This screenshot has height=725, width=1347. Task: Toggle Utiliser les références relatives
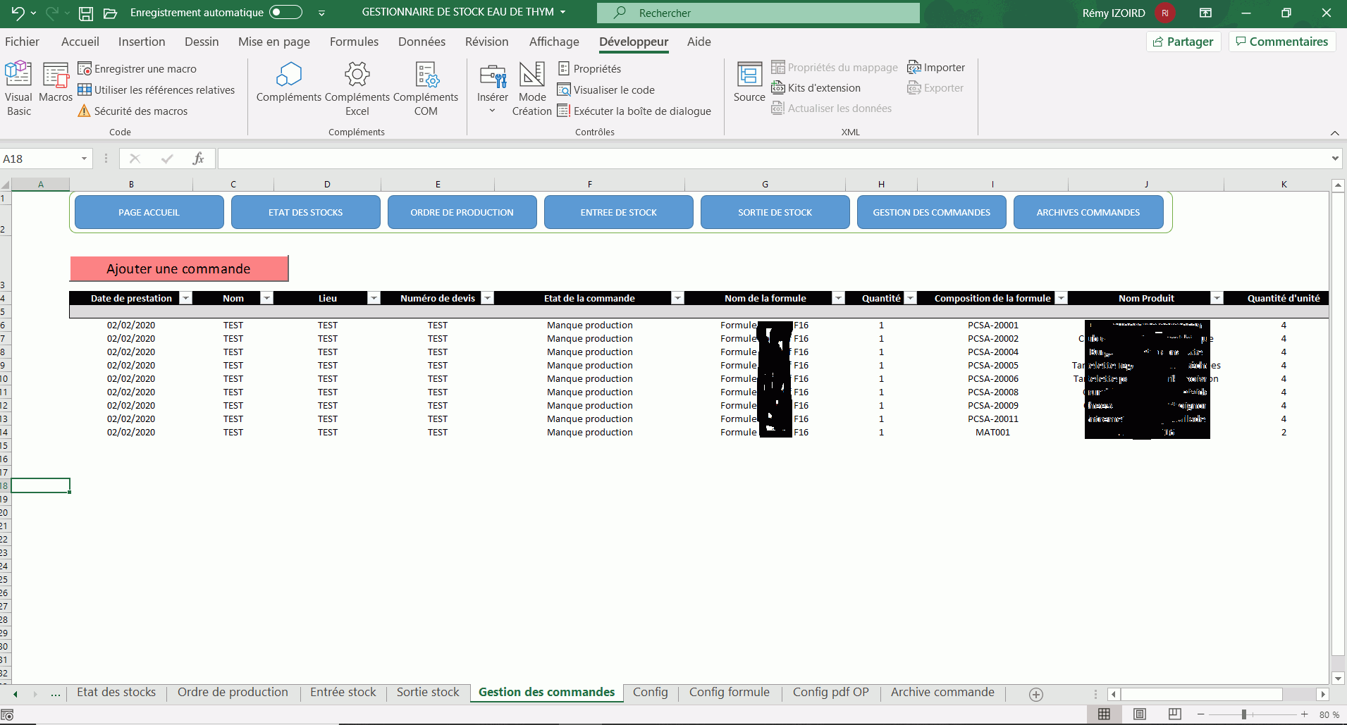pos(156,89)
